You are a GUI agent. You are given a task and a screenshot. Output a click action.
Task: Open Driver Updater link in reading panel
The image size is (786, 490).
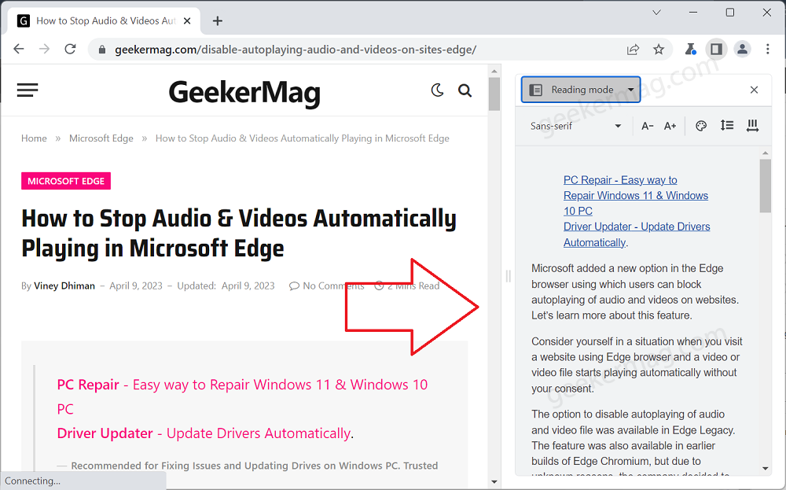click(x=637, y=234)
